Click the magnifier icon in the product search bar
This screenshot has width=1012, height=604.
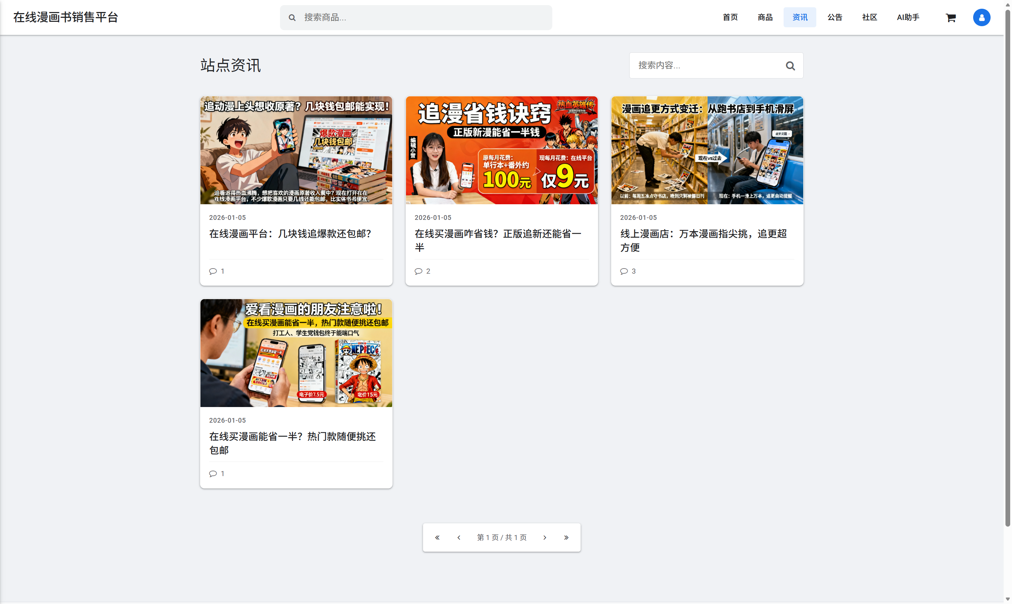point(292,17)
